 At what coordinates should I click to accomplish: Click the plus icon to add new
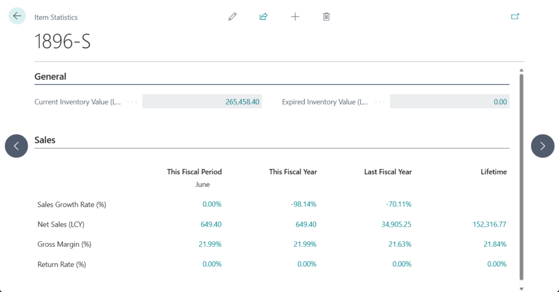click(x=295, y=17)
